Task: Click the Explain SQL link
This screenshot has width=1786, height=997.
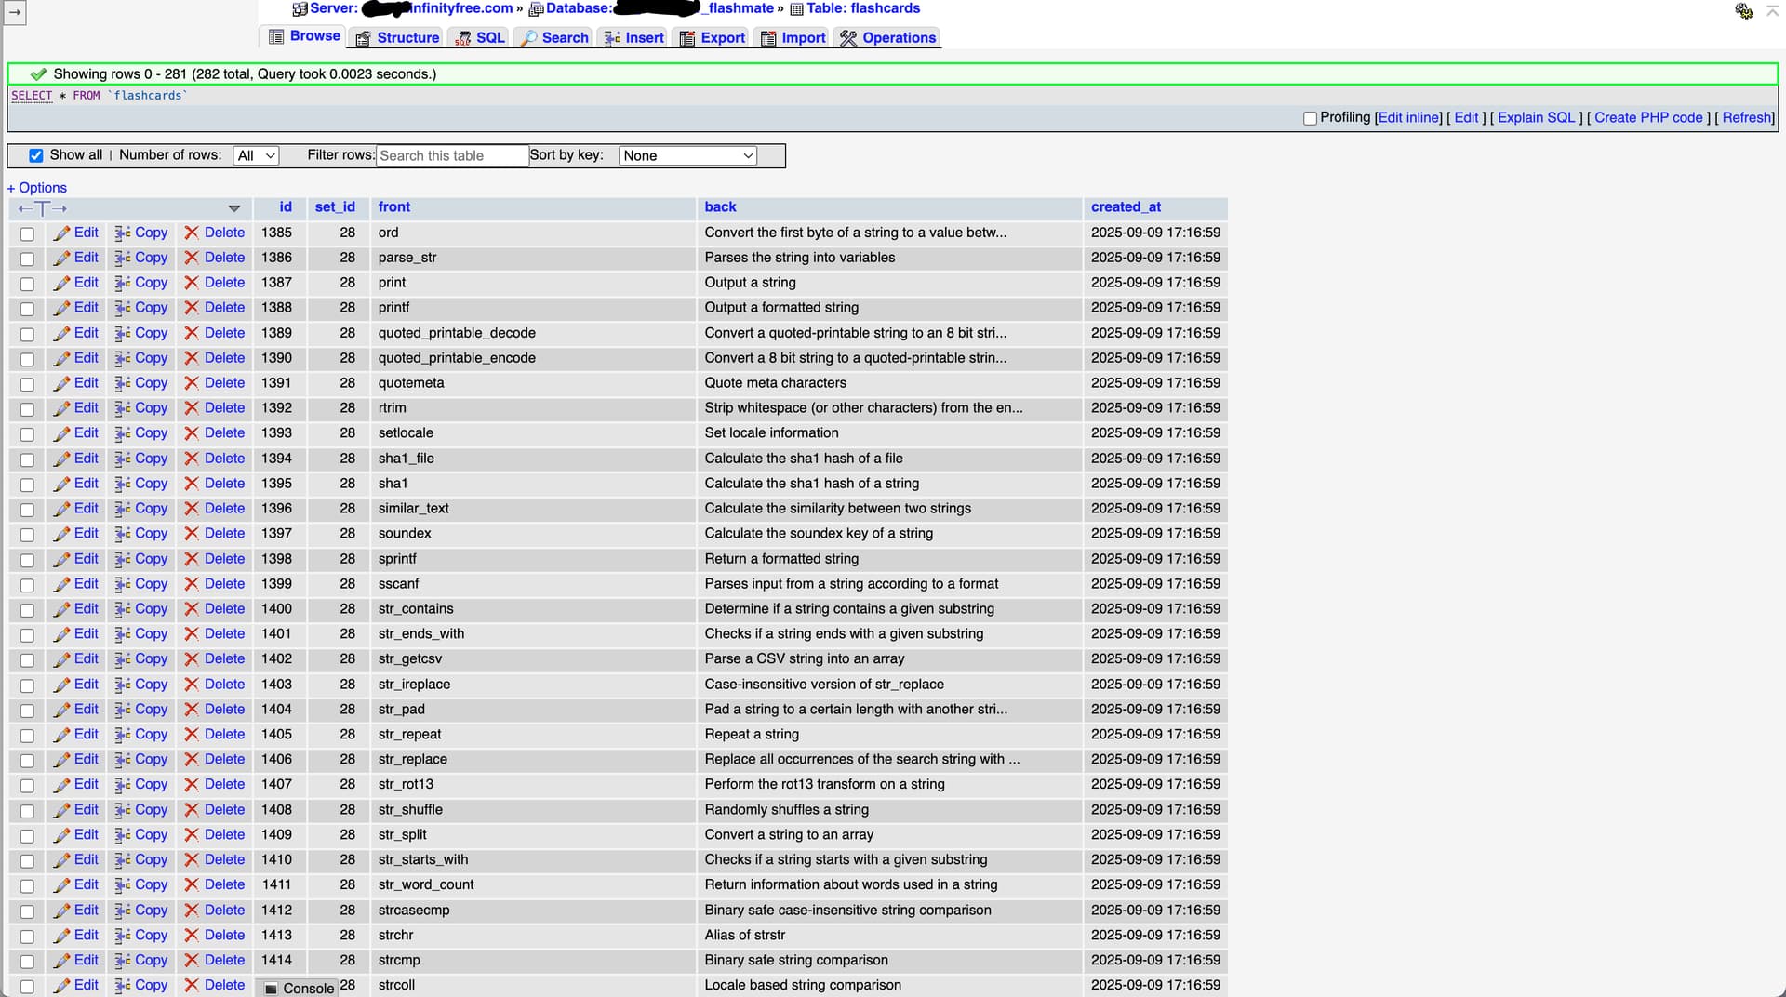Action: (x=1536, y=117)
